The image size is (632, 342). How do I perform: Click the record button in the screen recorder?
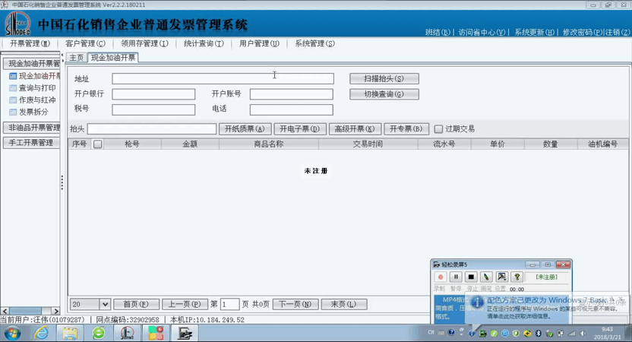(x=440, y=277)
